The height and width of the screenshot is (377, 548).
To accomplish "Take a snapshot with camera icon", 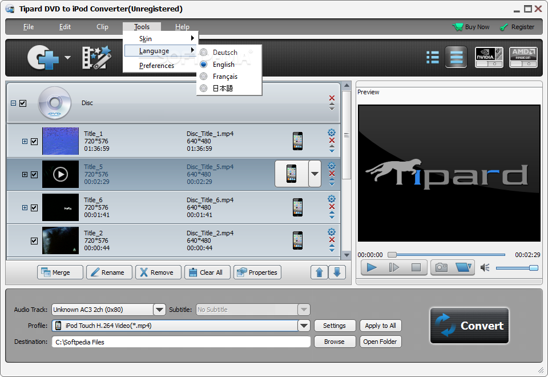I will point(441,267).
